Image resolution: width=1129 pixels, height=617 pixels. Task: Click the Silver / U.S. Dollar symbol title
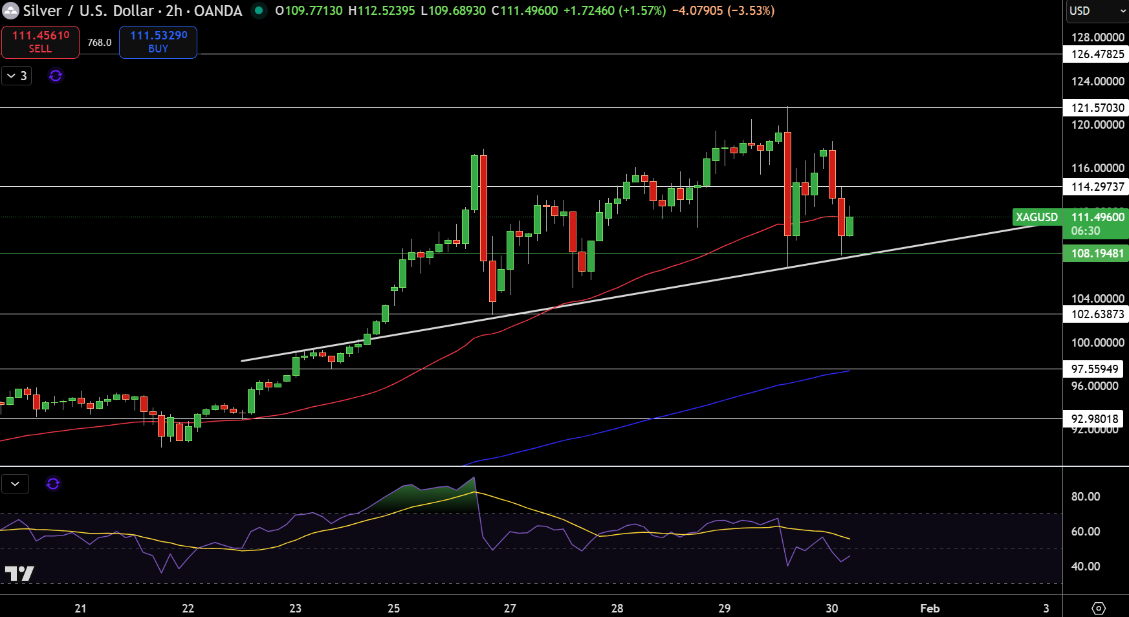point(133,11)
